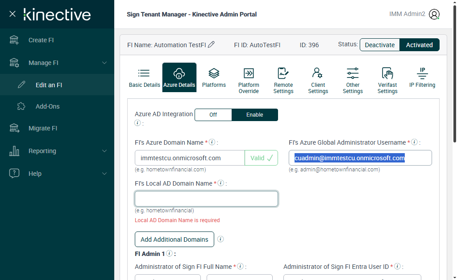Open the user profile avatar icon
The image size is (457, 280).
pyautogui.click(x=434, y=14)
